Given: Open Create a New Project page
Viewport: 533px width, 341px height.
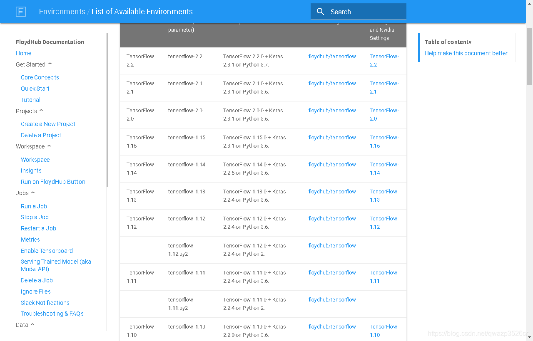Looking at the screenshot, I should (48, 124).
